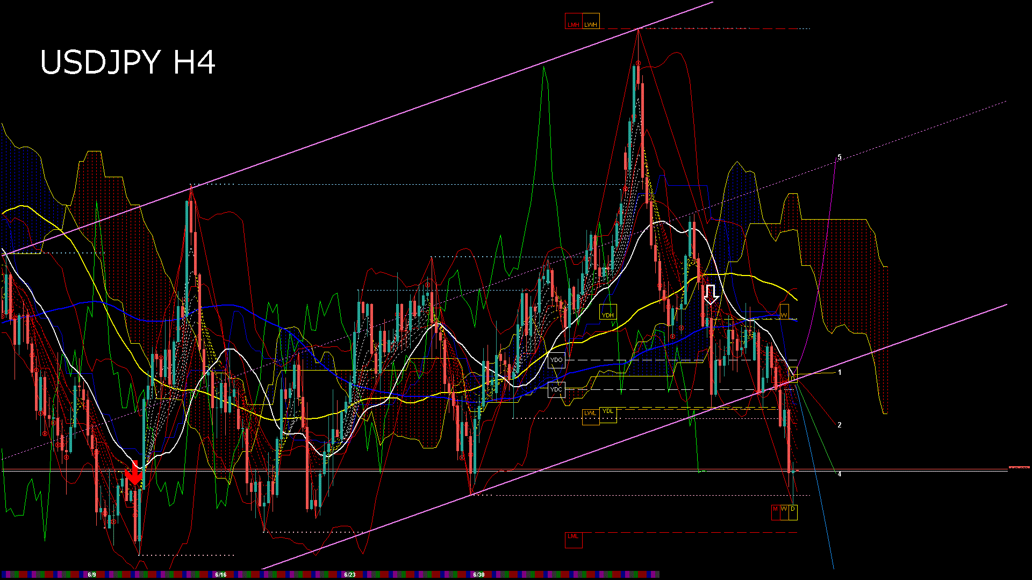Select projection line label 2
The height and width of the screenshot is (580, 1032).
(x=840, y=425)
